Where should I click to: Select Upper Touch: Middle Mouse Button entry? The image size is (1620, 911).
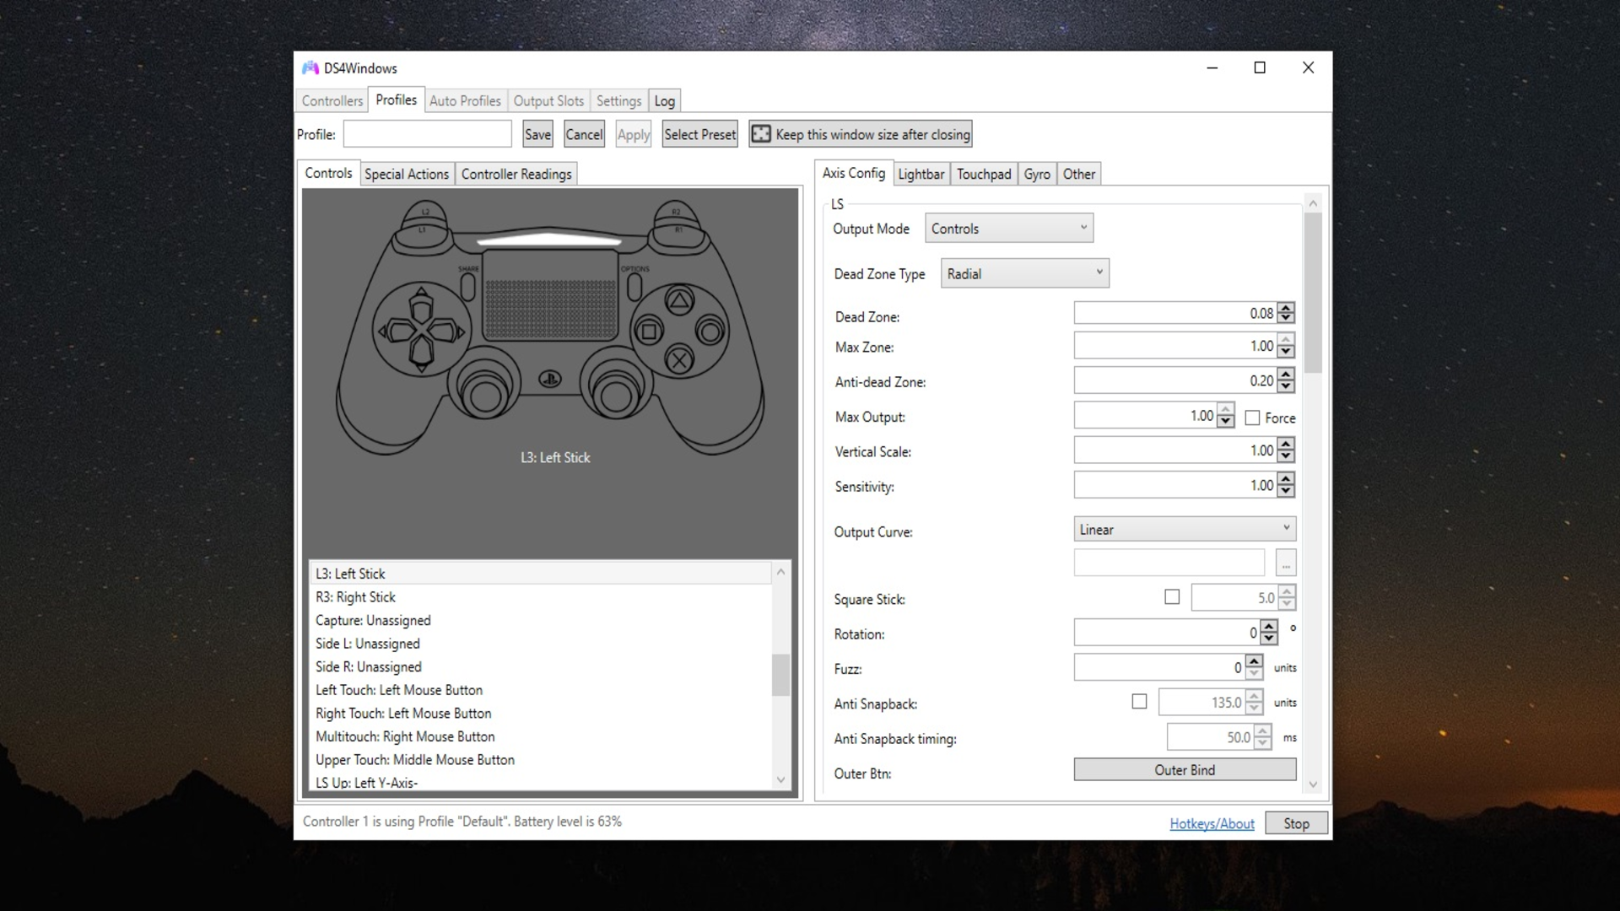[x=540, y=759]
